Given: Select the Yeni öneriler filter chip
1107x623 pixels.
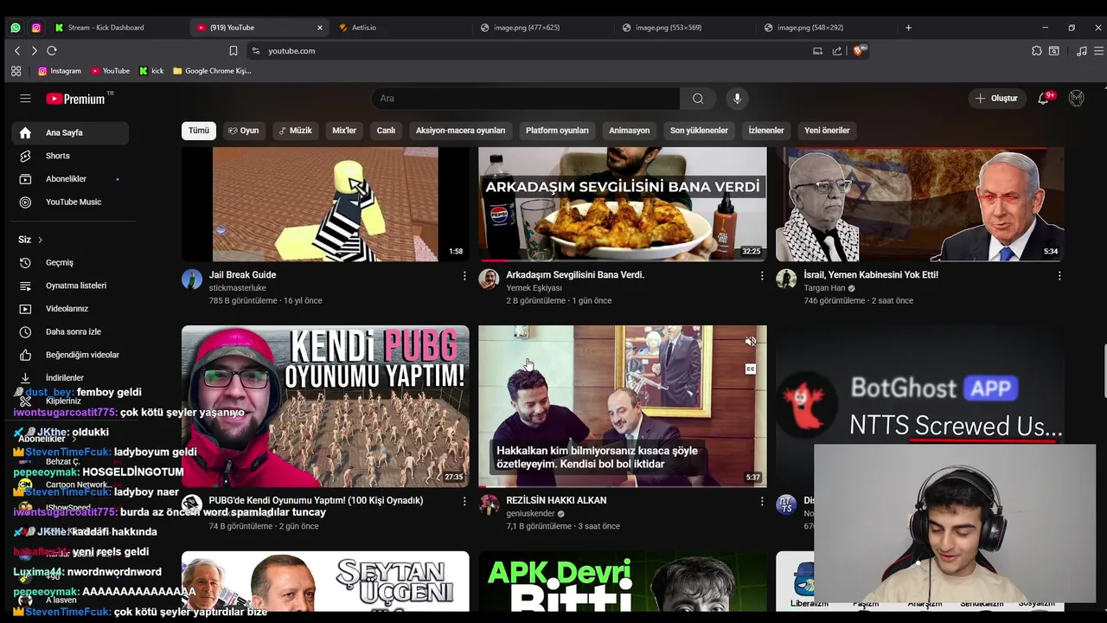Looking at the screenshot, I should [827, 131].
